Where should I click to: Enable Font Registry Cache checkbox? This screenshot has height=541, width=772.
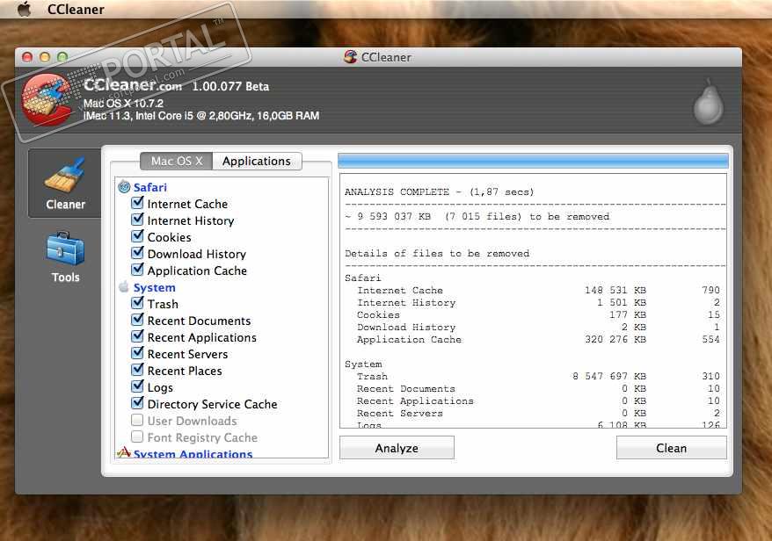pyautogui.click(x=137, y=436)
